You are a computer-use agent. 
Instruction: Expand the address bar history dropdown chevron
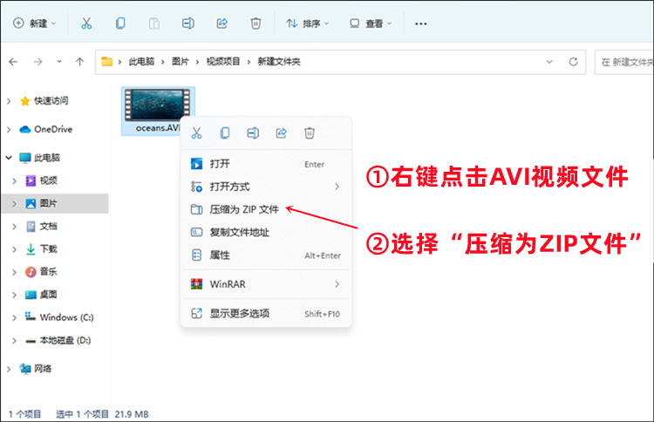[x=549, y=62]
